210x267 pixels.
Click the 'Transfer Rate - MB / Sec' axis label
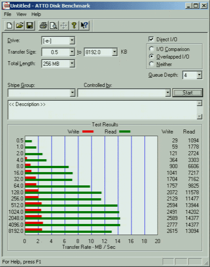click(89, 247)
